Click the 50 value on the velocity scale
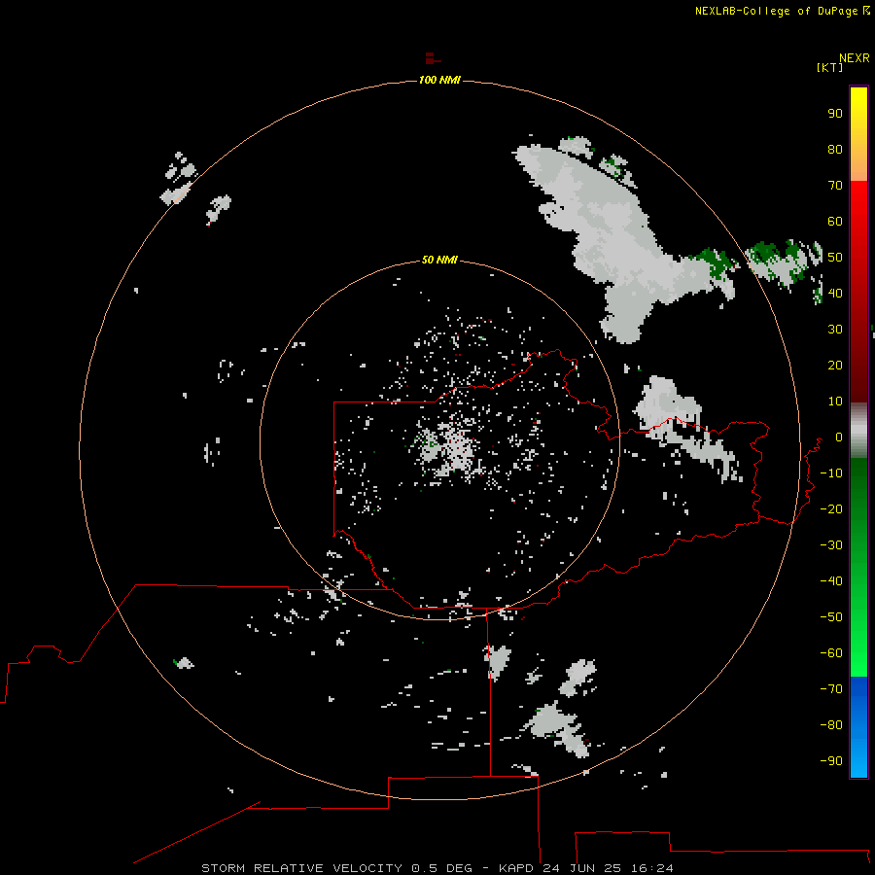Image resolution: width=875 pixels, height=875 pixels. 835,258
